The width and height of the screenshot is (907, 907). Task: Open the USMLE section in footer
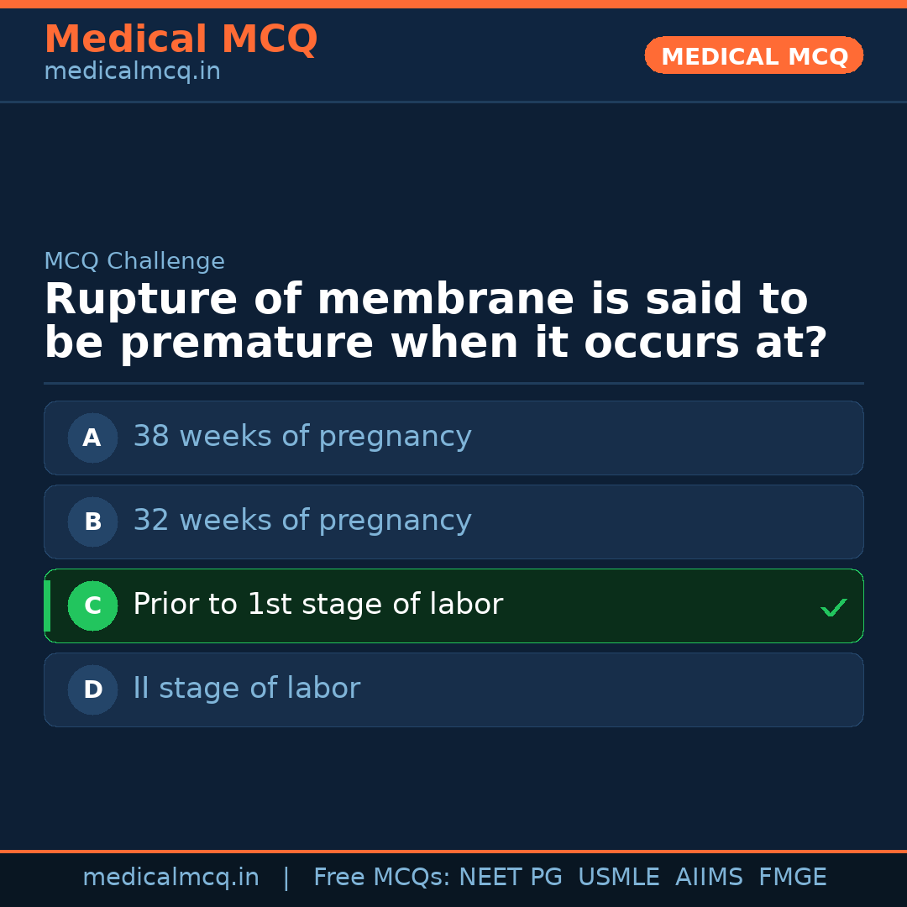tap(619, 877)
